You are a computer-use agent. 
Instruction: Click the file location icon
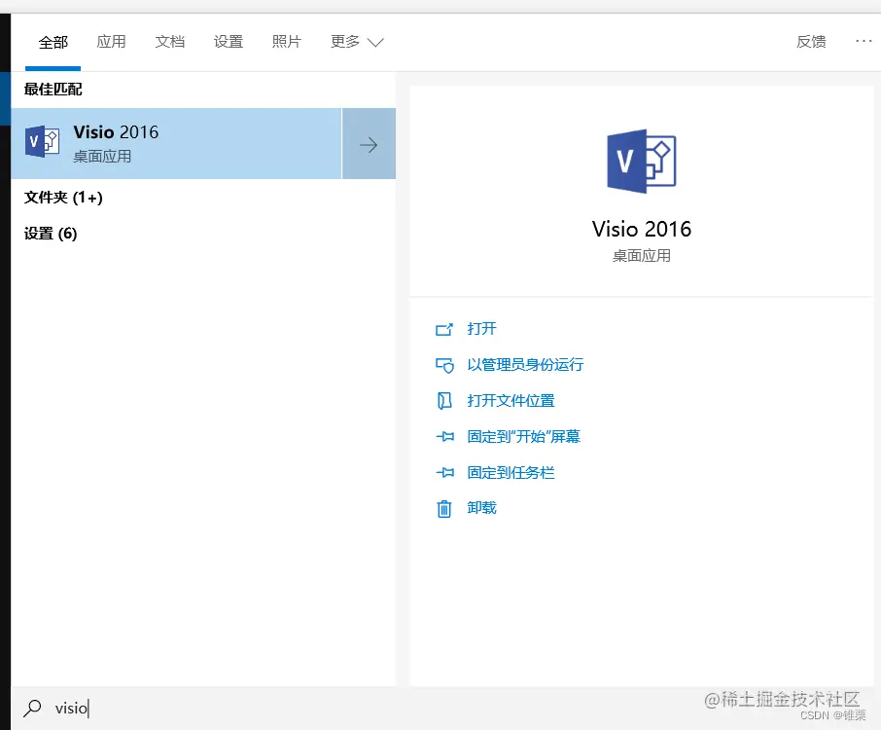pos(443,401)
